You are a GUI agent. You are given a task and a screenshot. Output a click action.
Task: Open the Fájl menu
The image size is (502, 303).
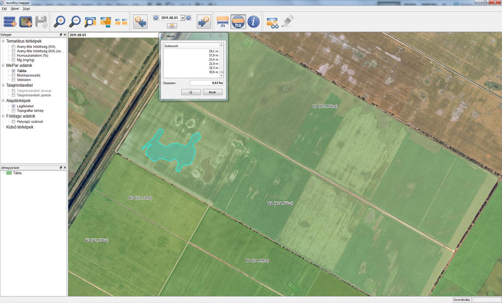click(x=4, y=8)
